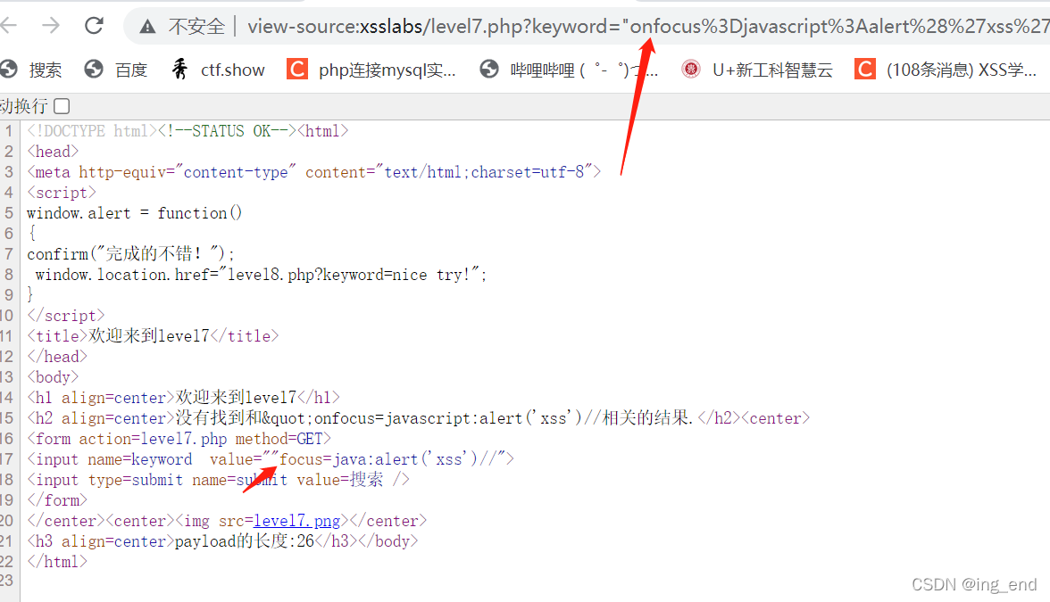The image size is (1050, 602).
Task: Open the 百度 bookmark
Action: click(116, 70)
